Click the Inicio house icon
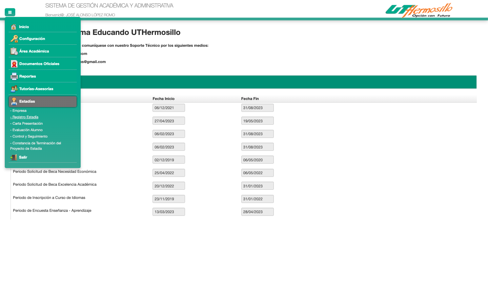488x306 pixels. click(x=14, y=27)
